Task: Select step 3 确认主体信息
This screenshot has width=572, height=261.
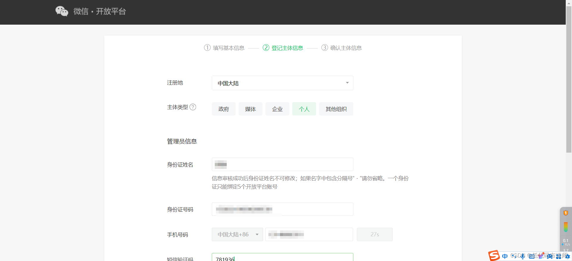Action: pyautogui.click(x=341, y=48)
